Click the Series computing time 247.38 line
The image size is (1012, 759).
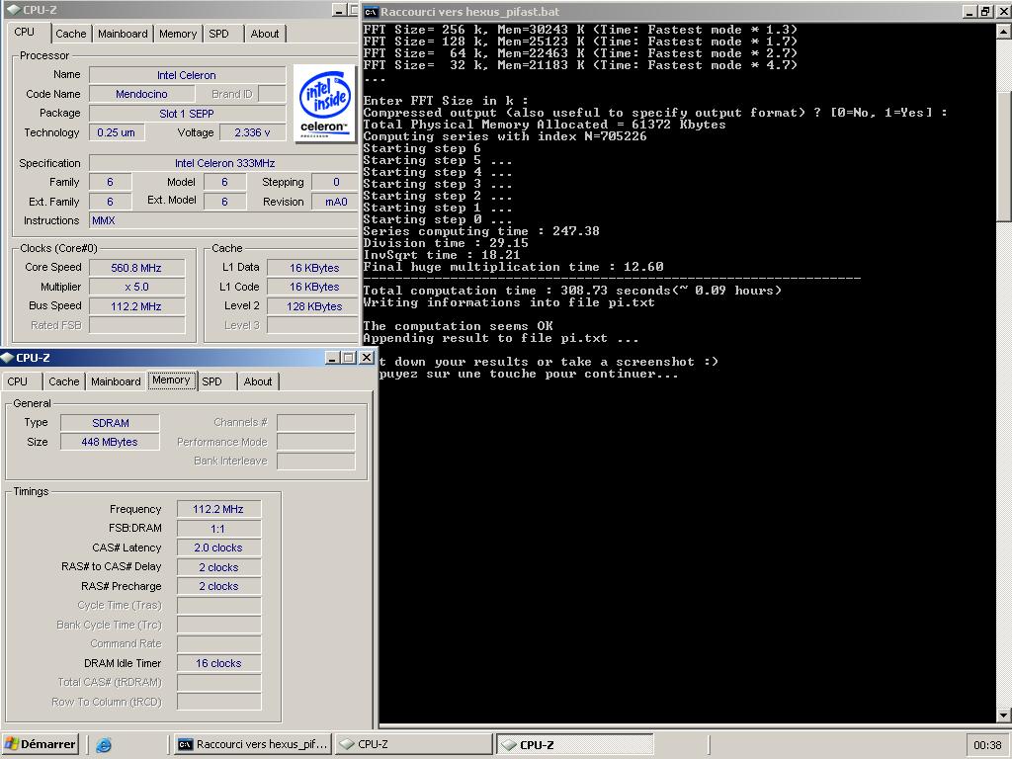click(481, 231)
